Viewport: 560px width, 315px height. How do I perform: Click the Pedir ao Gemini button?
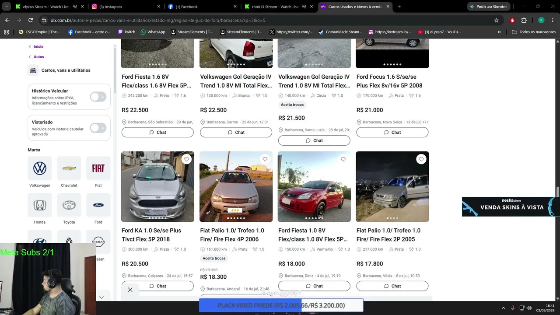pos(490,7)
